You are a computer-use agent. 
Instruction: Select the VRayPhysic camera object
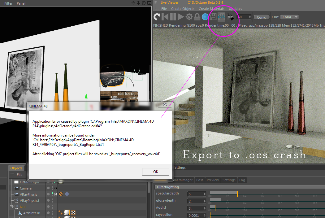tap(28, 194)
